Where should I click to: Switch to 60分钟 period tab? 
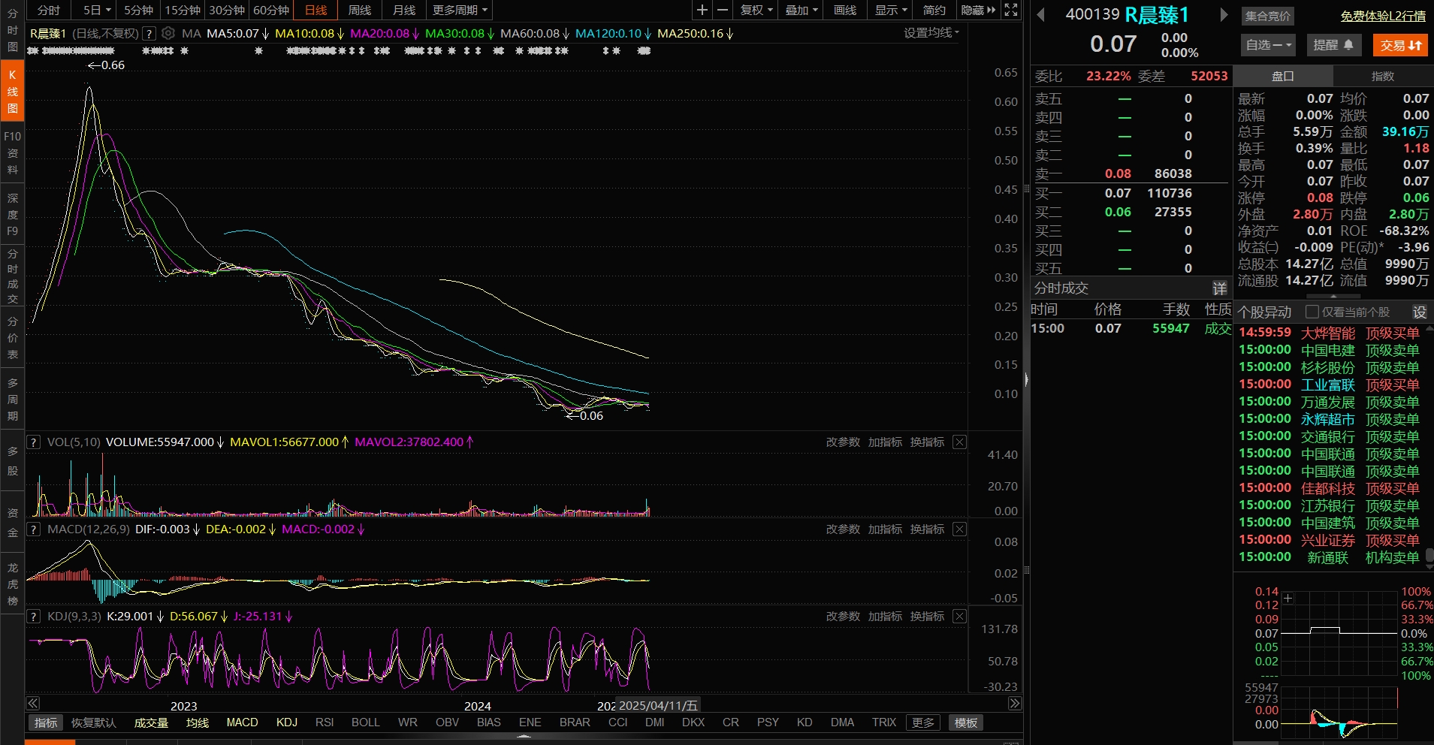coord(271,10)
